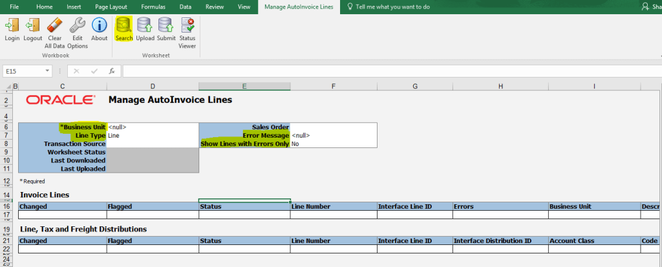This screenshot has width=662, height=267.
Task: Select the Line Type value cell
Action: pyautogui.click(x=153, y=136)
